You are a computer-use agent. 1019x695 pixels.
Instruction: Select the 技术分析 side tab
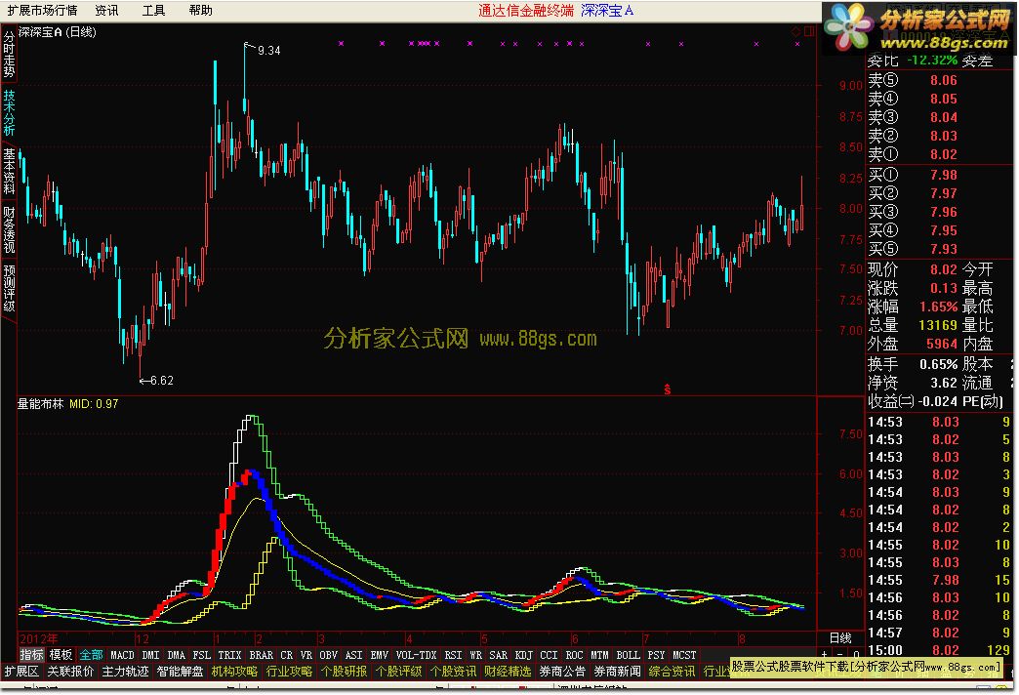pyautogui.click(x=9, y=112)
